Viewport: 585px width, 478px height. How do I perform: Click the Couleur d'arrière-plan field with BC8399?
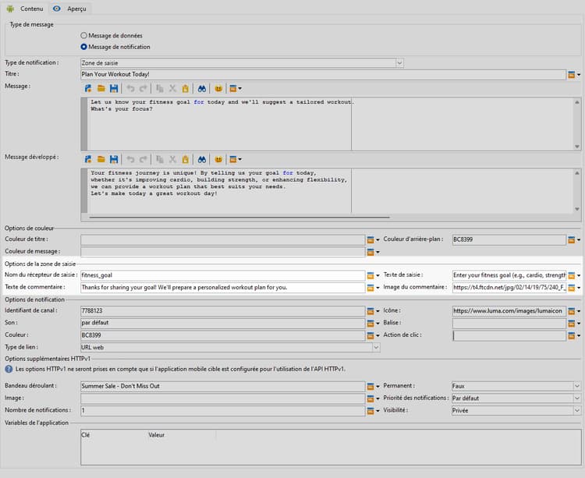[x=509, y=239]
